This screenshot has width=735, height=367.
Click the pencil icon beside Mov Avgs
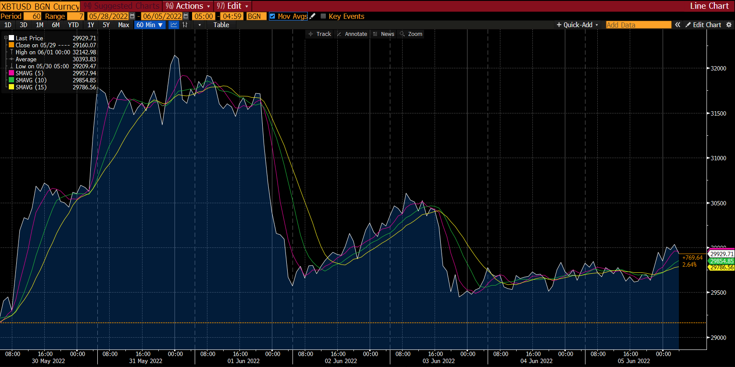313,16
